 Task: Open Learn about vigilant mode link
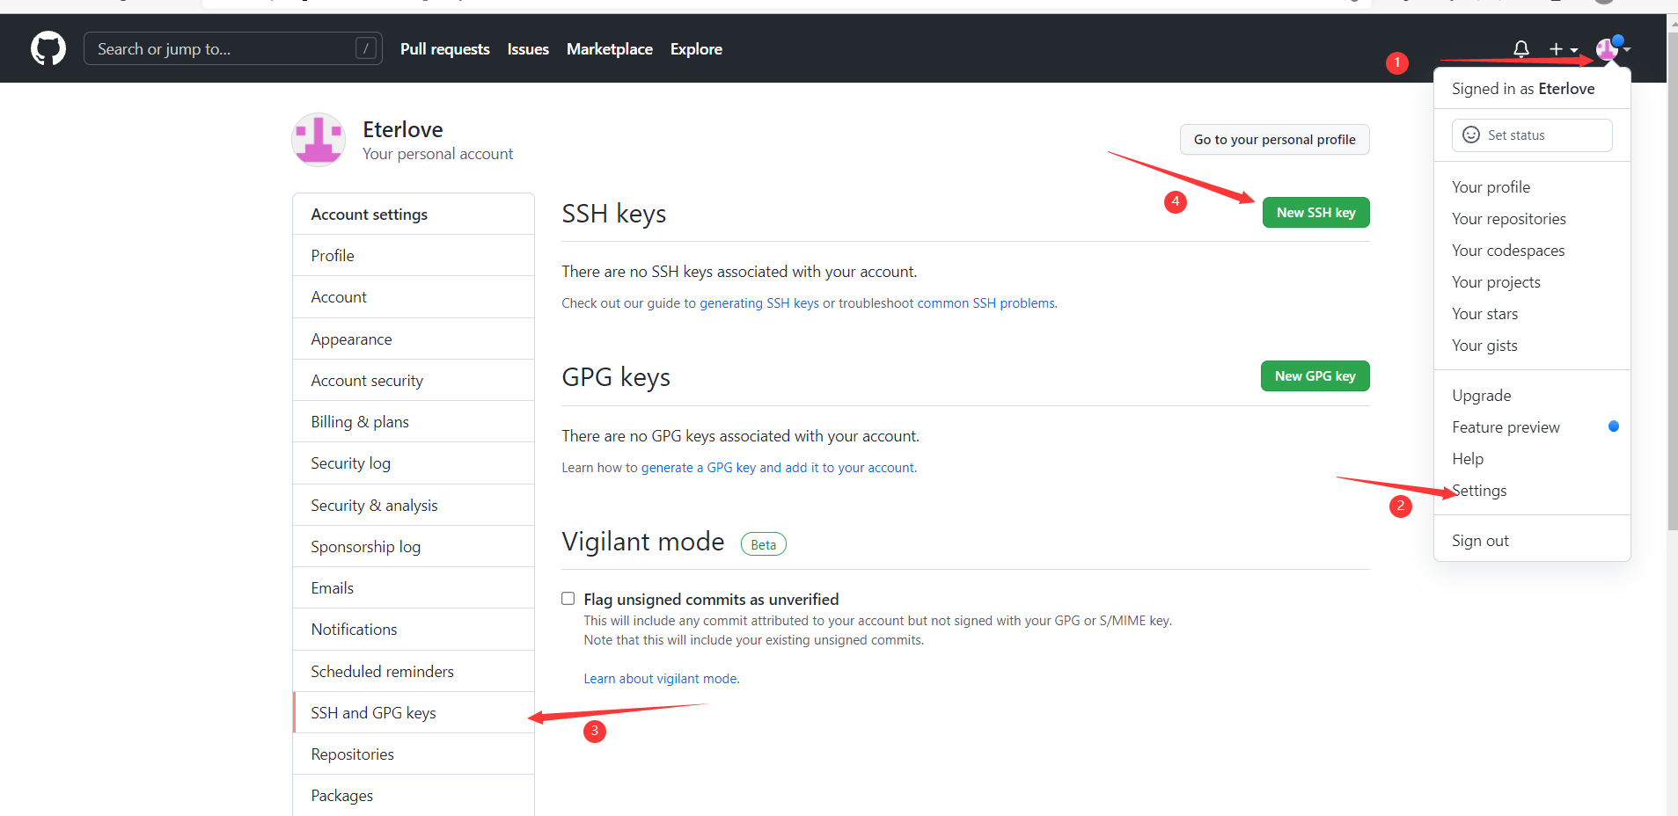point(662,679)
